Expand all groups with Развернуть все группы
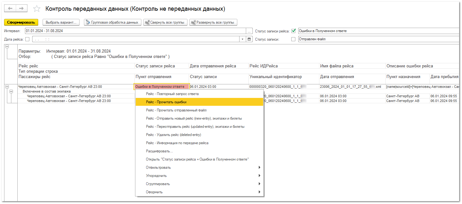The height and width of the screenshot is (204, 462). (x=213, y=22)
